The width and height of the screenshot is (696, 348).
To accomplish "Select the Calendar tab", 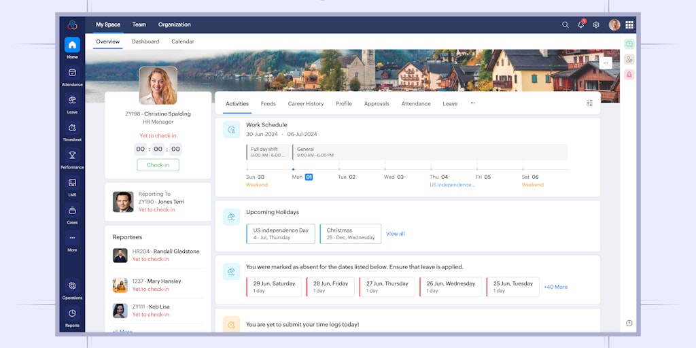I will click(182, 41).
